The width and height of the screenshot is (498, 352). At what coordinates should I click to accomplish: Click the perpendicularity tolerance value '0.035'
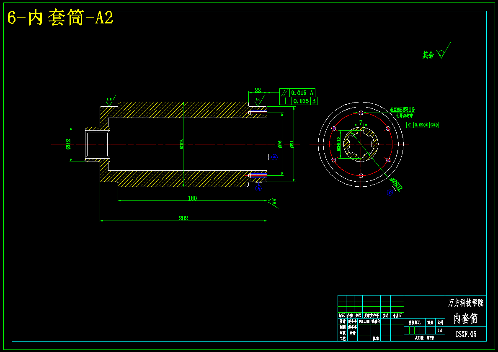tap(301, 101)
